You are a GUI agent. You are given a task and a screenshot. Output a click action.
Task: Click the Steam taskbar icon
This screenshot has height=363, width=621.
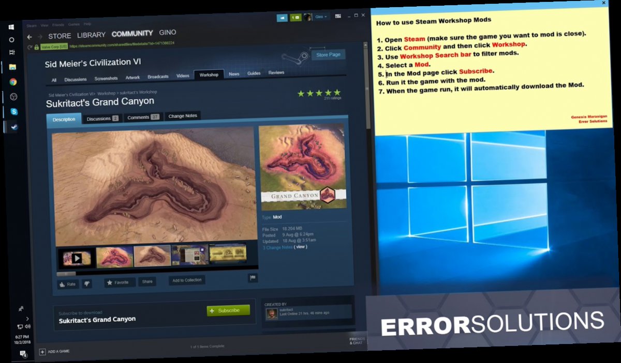14,126
